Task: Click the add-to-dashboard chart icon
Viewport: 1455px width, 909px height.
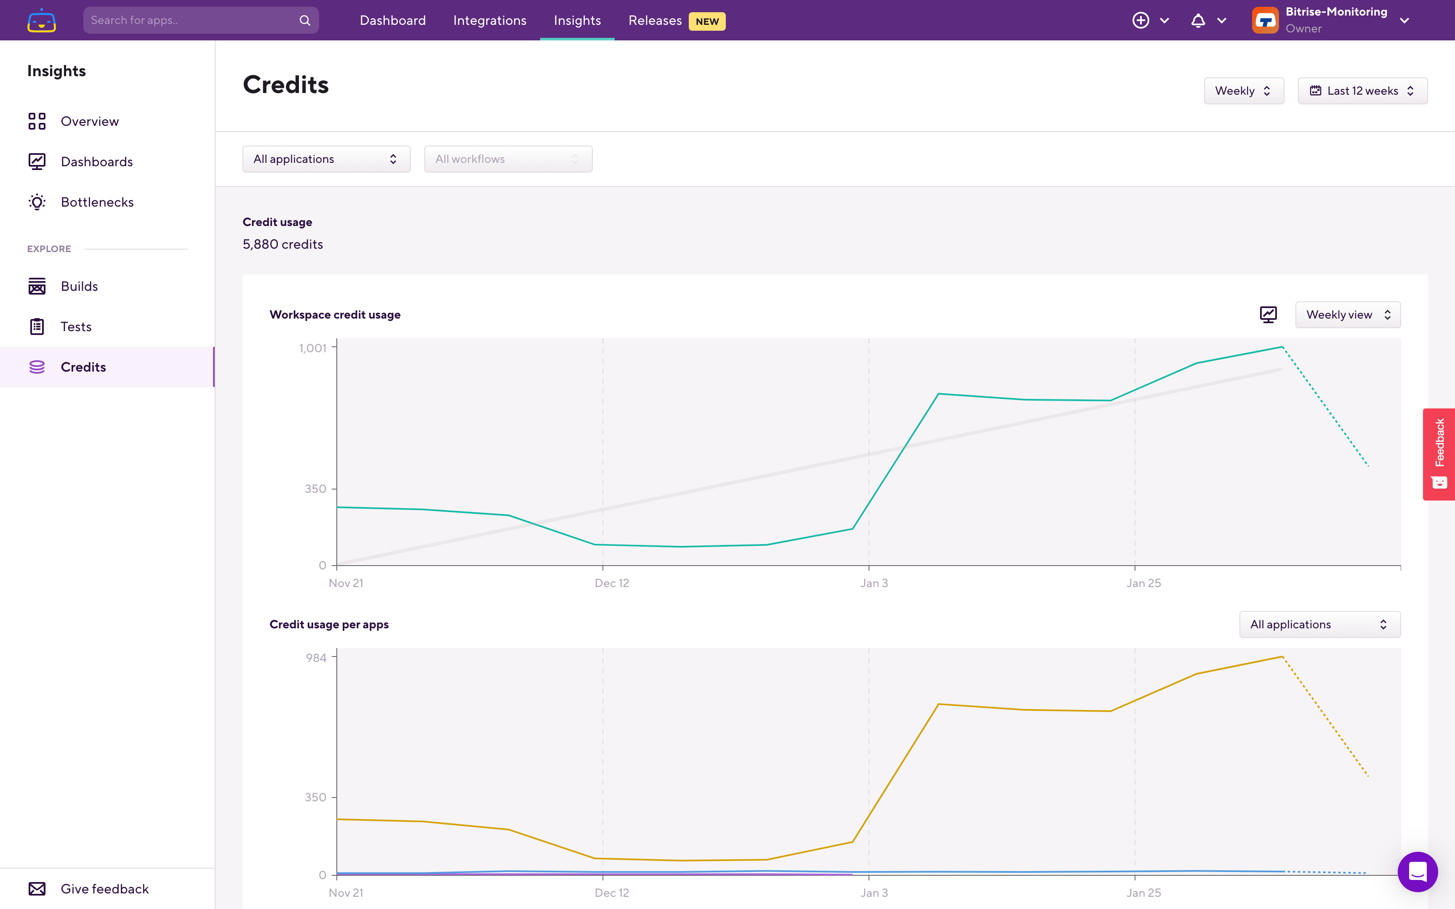Action: point(1268,314)
